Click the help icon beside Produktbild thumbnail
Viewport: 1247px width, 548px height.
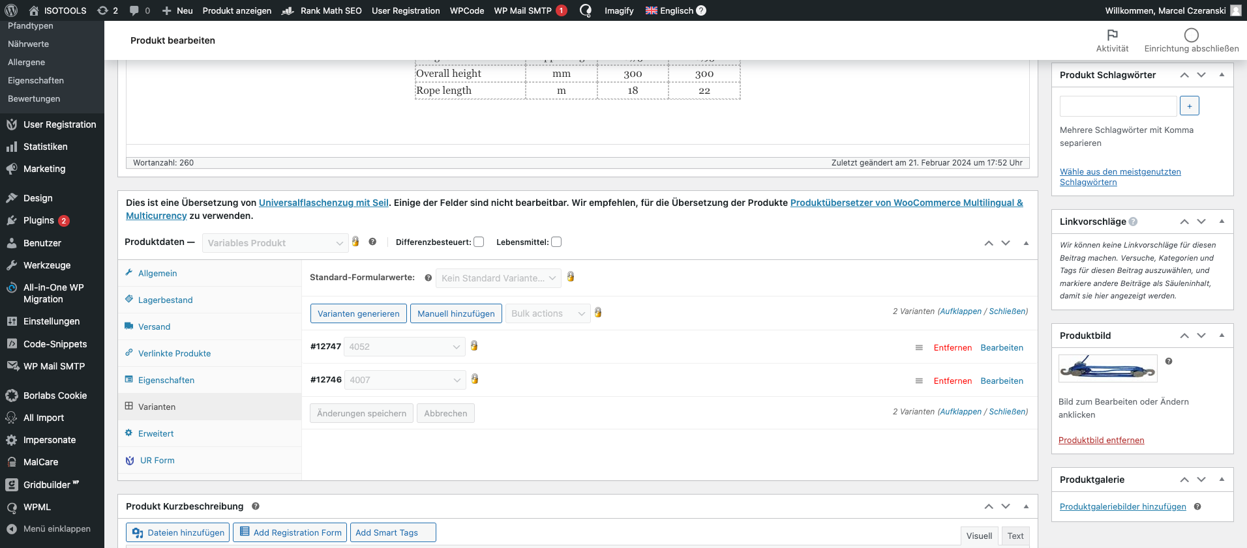click(1169, 361)
